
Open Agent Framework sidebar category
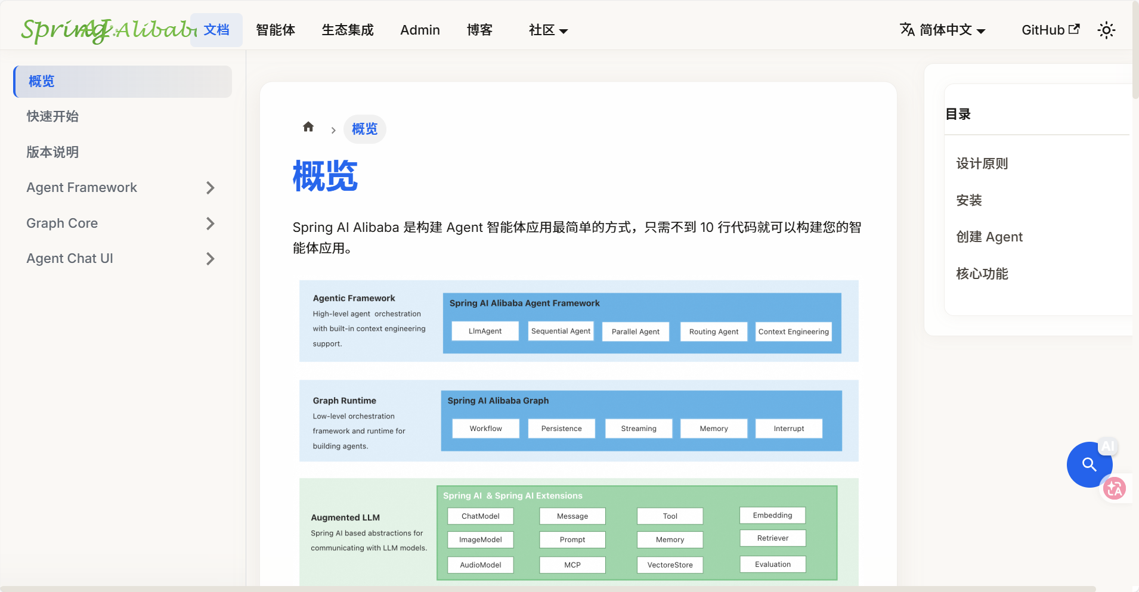[82, 187]
